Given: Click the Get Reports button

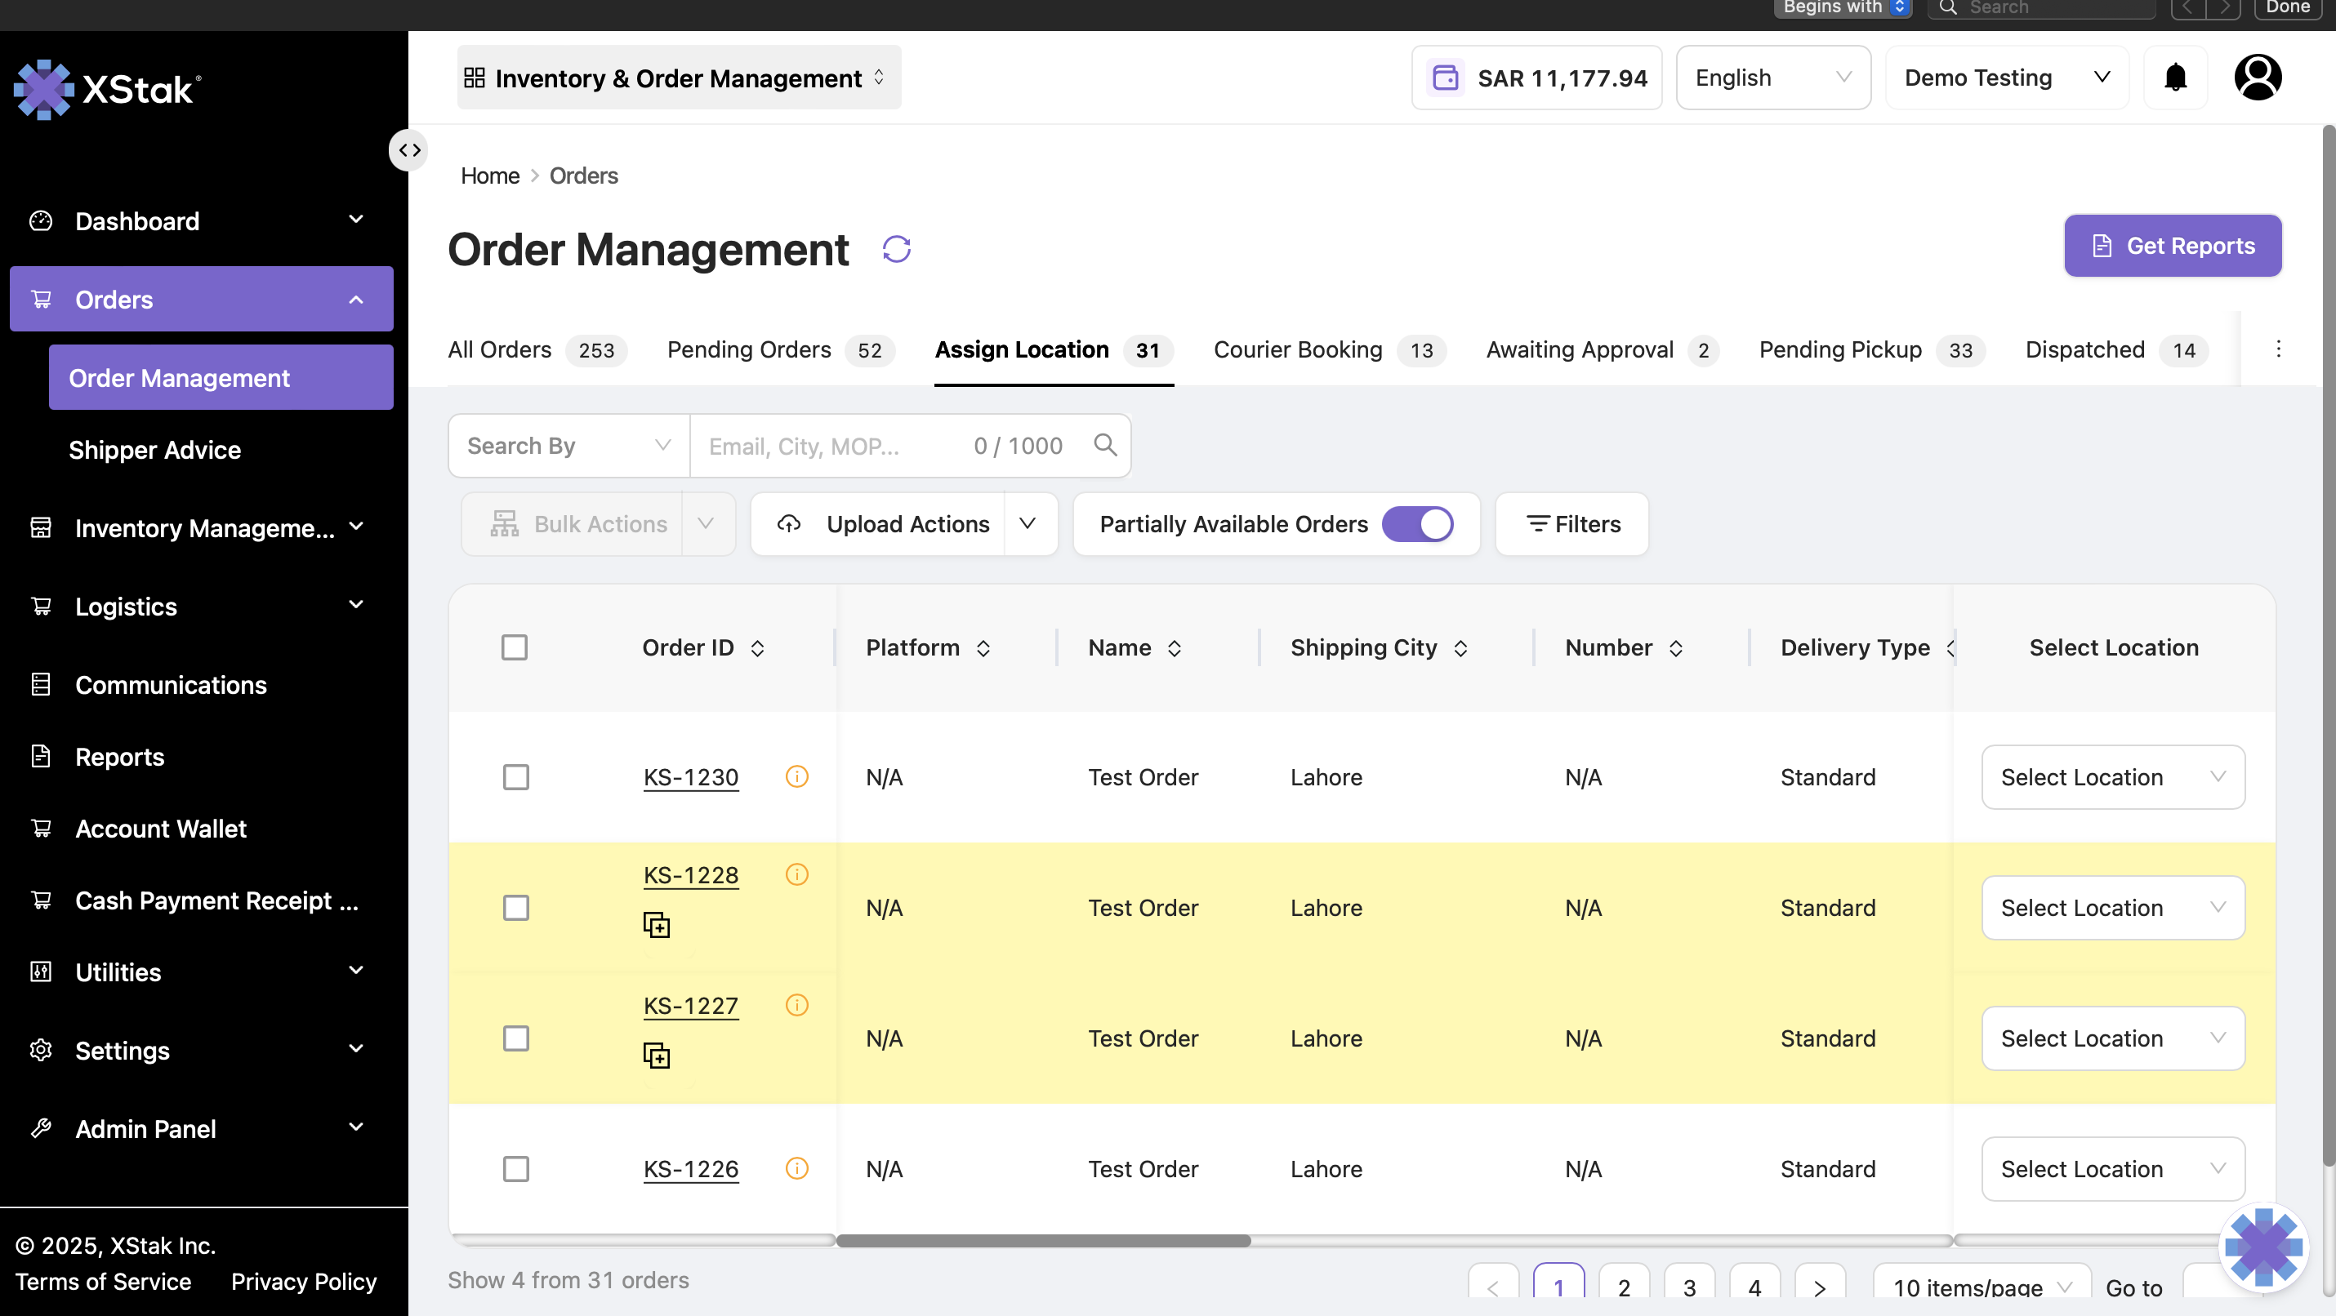Looking at the screenshot, I should (x=2172, y=246).
